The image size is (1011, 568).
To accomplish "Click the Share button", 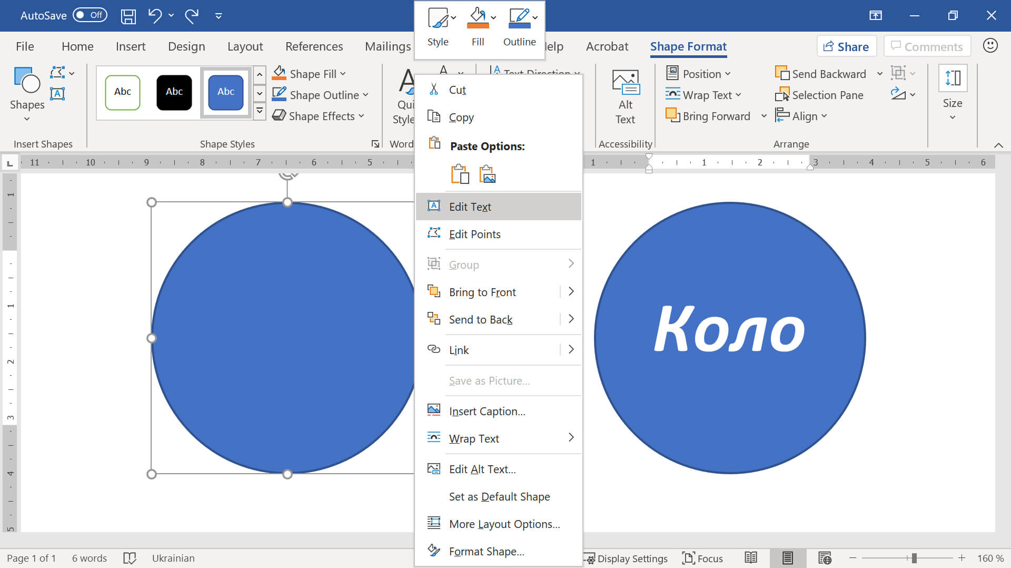I will [x=846, y=46].
